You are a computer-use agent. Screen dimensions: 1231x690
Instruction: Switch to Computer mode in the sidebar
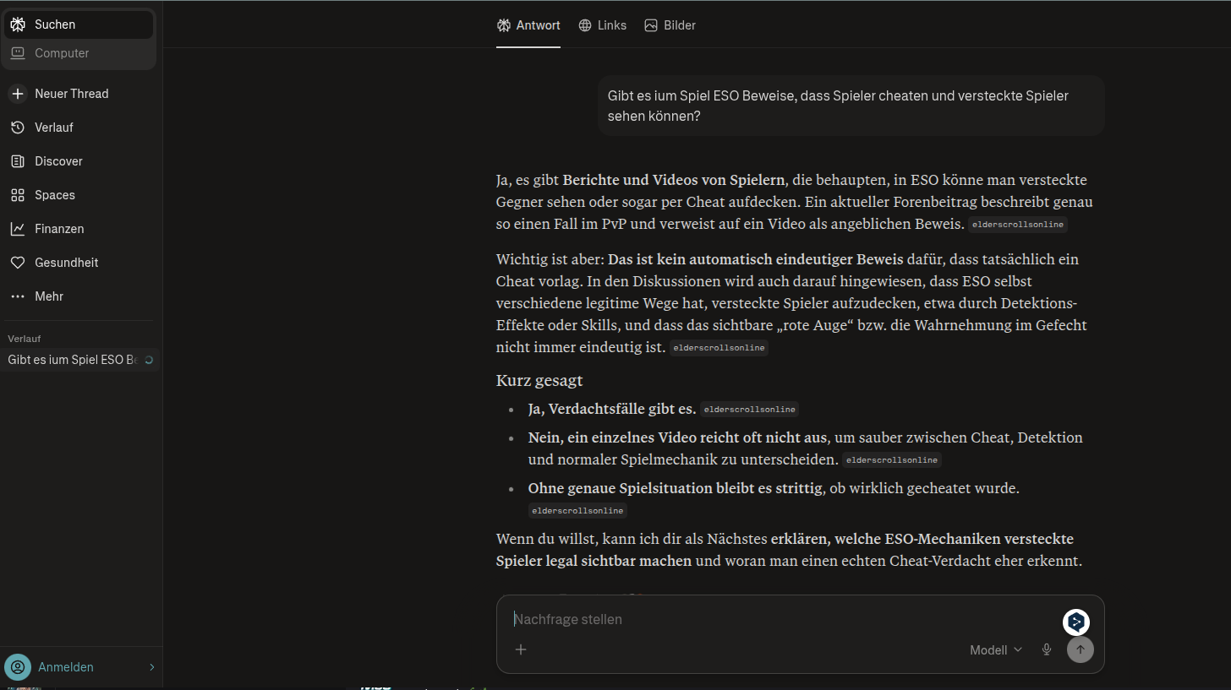click(x=79, y=53)
